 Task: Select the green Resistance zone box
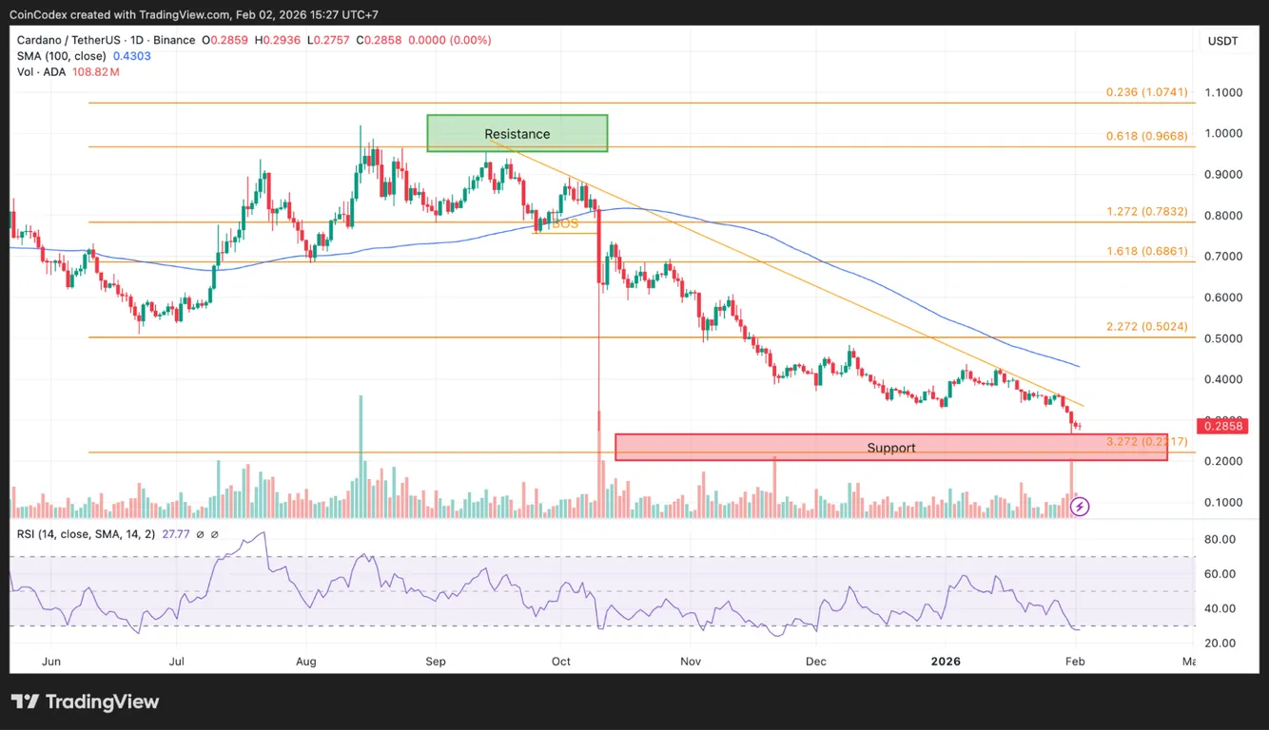pos(517,133)
